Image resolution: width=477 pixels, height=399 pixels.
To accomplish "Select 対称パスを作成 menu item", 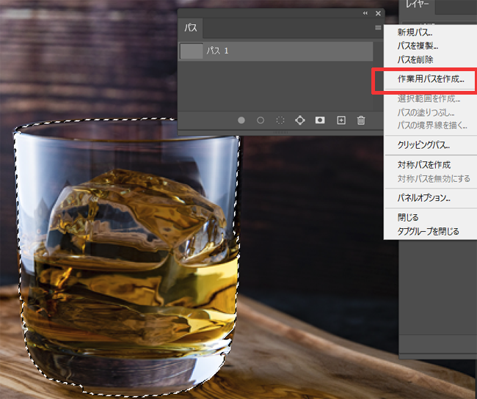I will [423, 165].
